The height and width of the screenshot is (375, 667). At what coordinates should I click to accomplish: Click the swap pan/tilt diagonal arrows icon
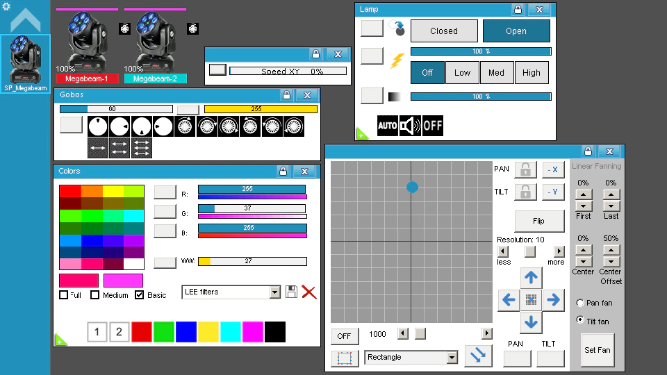pyautogui.click(x=478, y=356)
